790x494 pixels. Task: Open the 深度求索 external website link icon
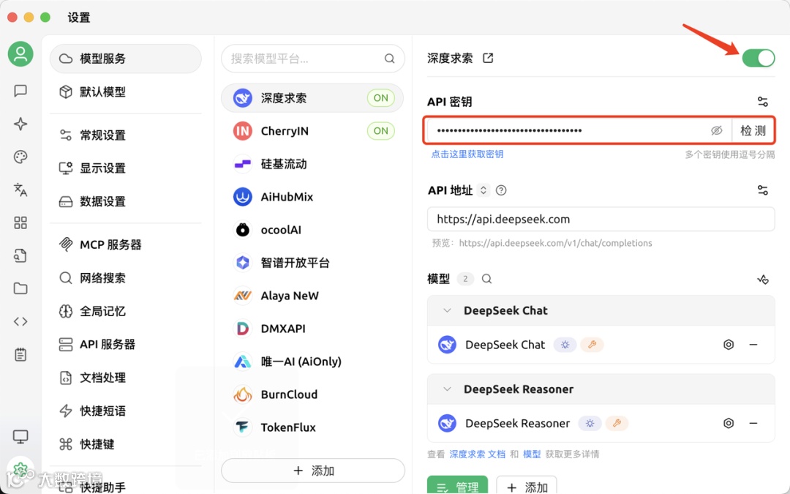click(488, 58)
